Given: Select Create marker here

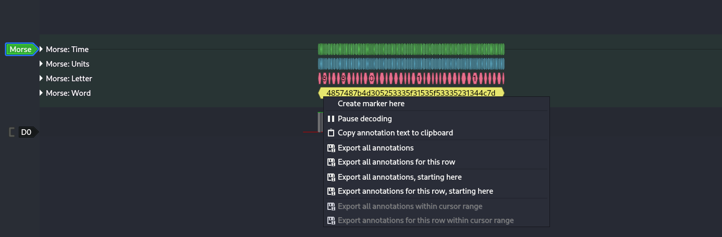Looking at the screenshot, I should click(x=371, y=104).
